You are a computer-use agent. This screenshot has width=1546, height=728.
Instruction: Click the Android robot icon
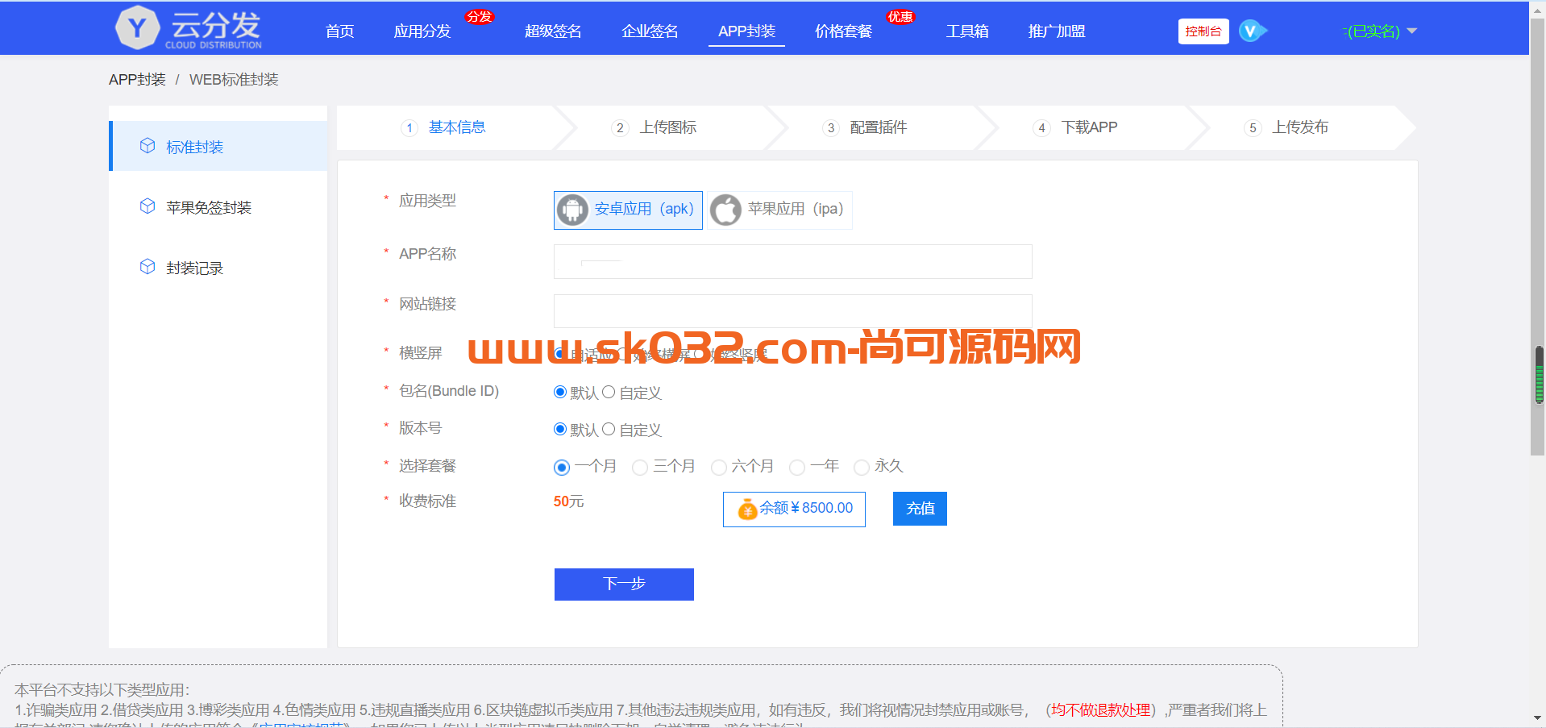click(573, 210)
